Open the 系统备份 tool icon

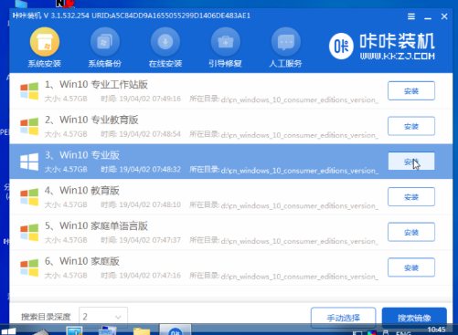click(x=105, y=42)
